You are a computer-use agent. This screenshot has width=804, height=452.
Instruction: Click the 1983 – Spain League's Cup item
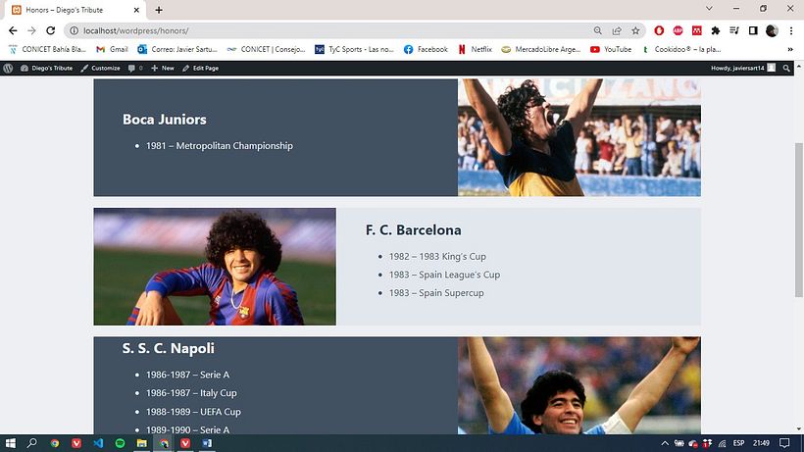point(444,275)
